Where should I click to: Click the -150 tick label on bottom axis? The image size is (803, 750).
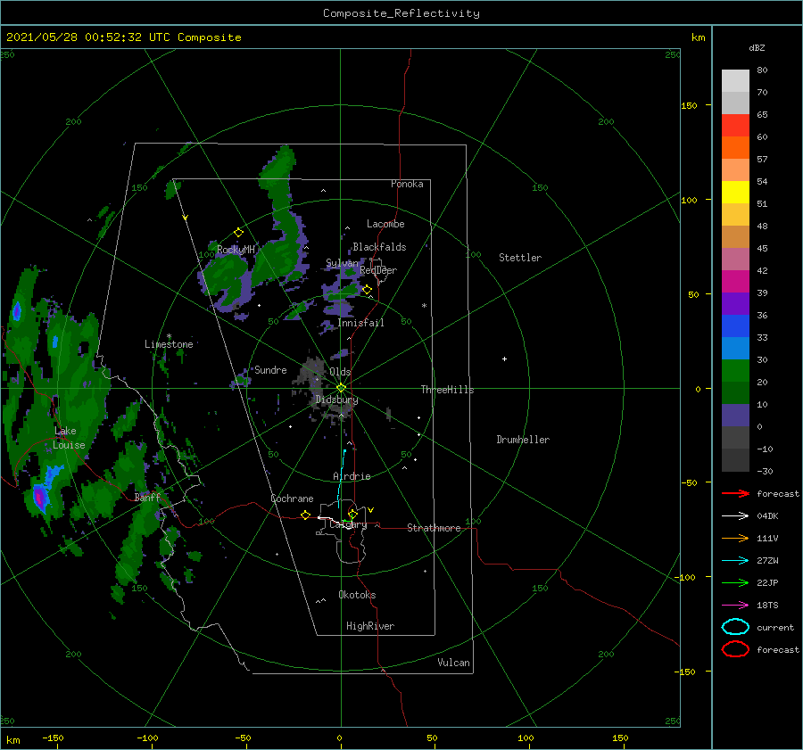point(53,738)
